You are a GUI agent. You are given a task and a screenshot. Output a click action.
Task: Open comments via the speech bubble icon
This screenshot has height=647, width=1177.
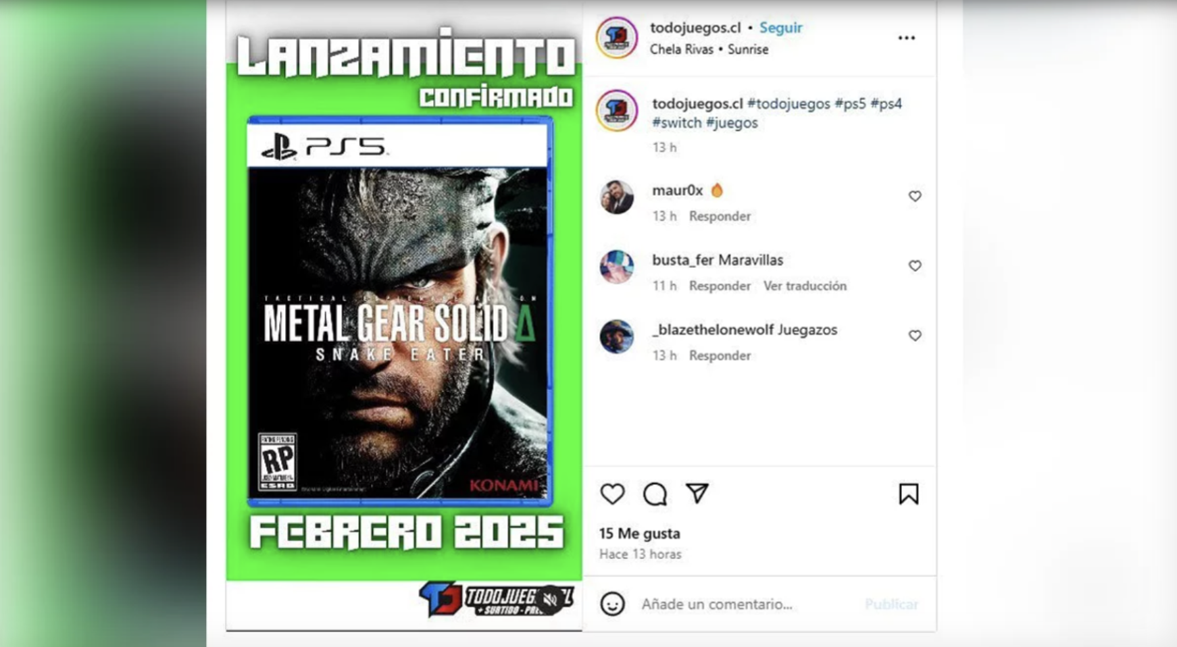point(655,494)
